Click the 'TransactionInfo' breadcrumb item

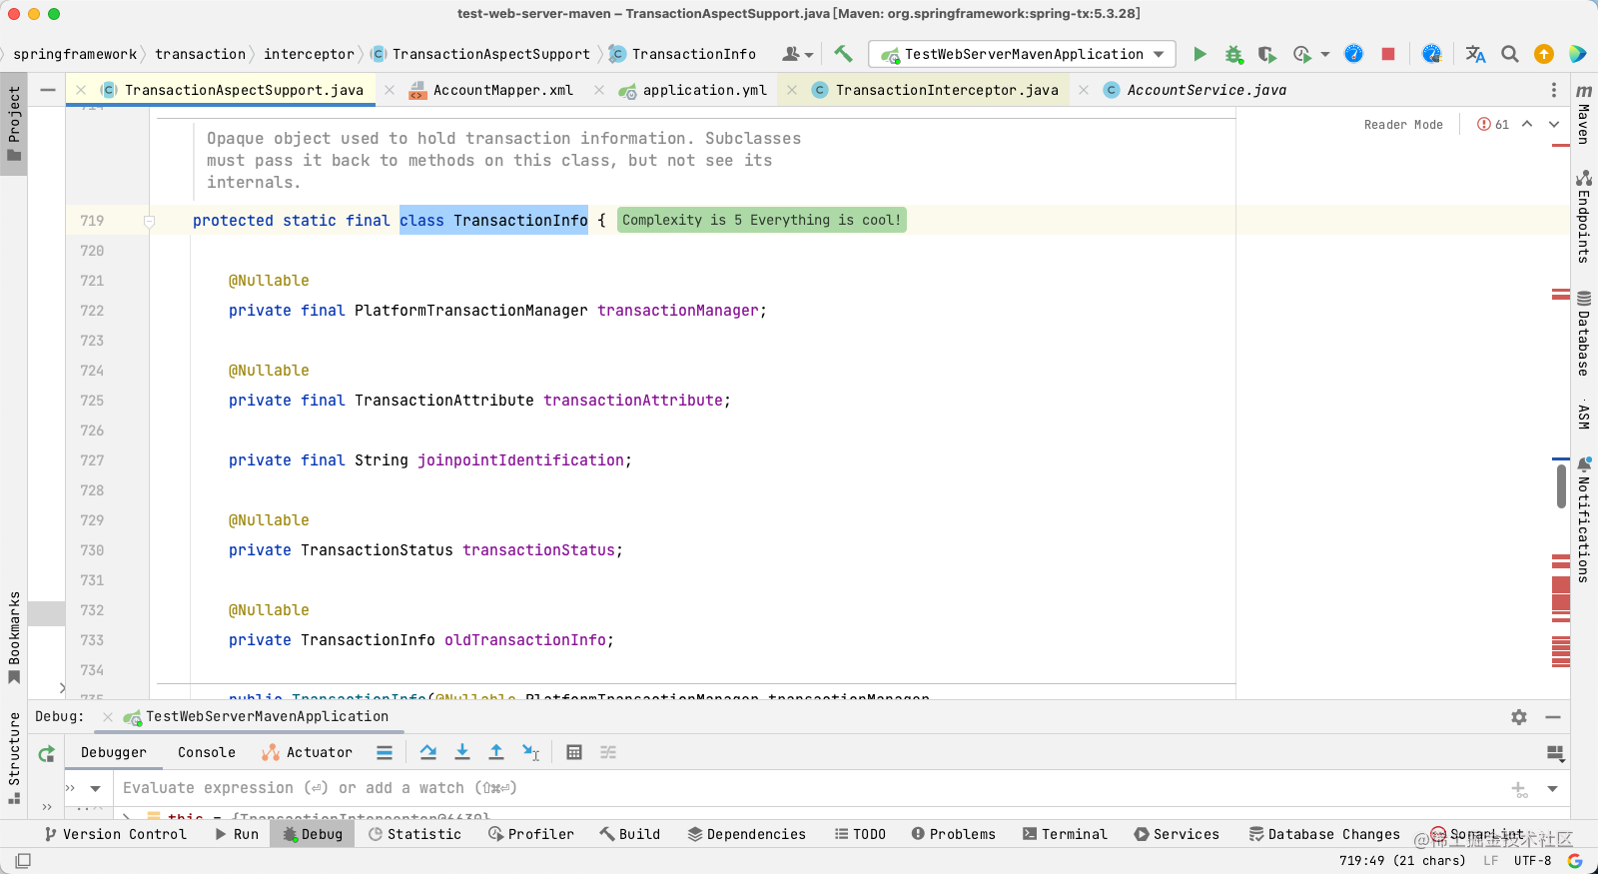pyautogui.click(x=683, y=54)
